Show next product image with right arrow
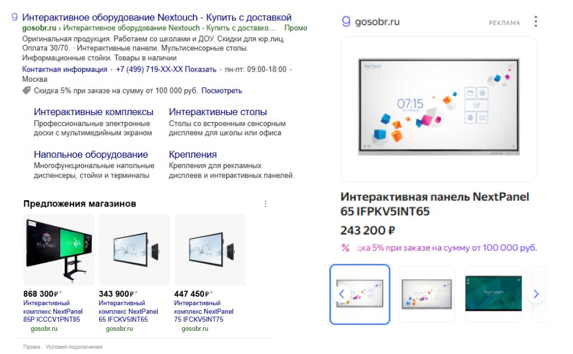573x354 pixels. 536,294
